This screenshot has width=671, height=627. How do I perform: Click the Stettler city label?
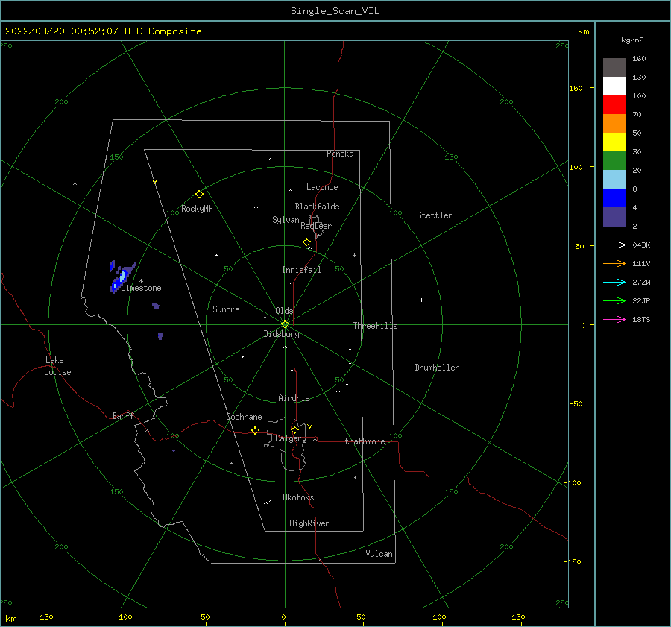click(x=435, y=215)
